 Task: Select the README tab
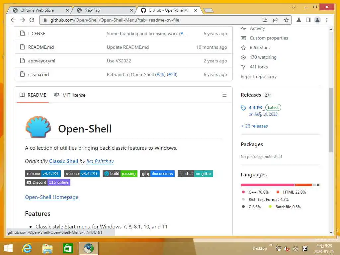[33, 95]
